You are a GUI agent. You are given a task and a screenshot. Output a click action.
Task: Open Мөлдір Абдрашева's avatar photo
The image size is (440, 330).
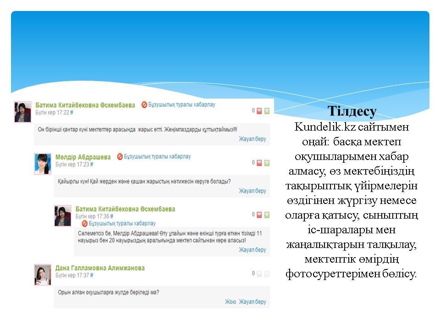[43, 164]
